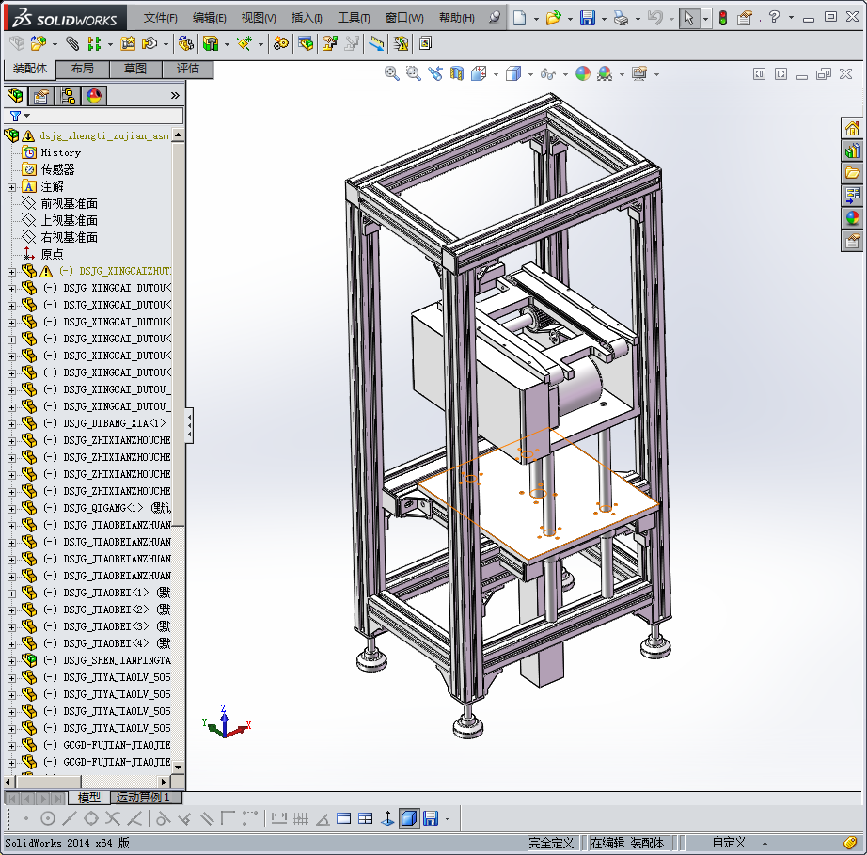Click the Open document folder icon

[x=554, y=18]
